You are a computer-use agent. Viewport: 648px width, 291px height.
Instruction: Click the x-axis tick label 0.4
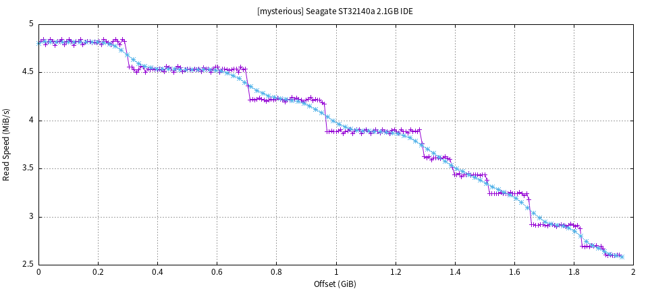click(x=157, y=272)
